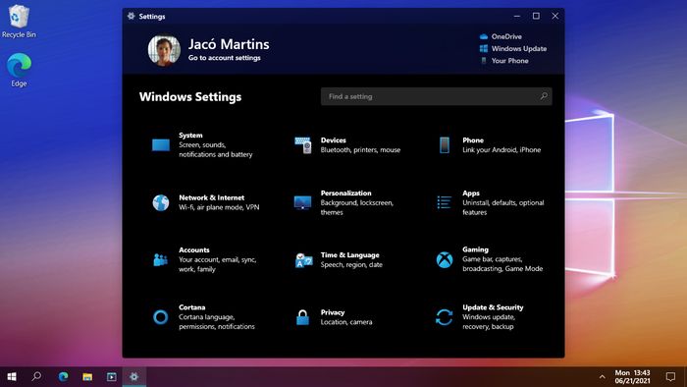
Task: Click the Update & Security title
Action: pyautogui.click(x=493, y=307)
